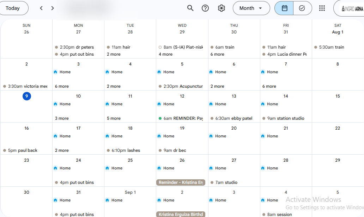Screen dimensions: 364x217
Task: Open '7am studio' event on August 27
Action: coord(224,182)
